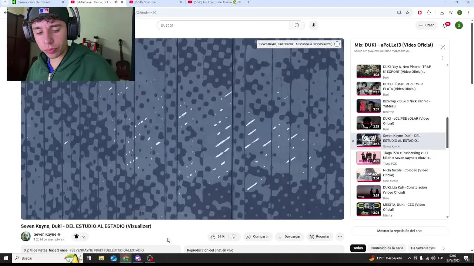Play DUKI - eCLIPSE sOLAR

pyautogui.click(x=398, y=123)
